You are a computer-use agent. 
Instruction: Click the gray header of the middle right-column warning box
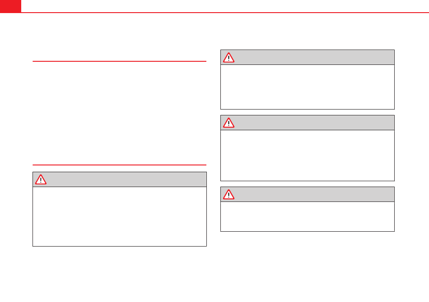308,123
